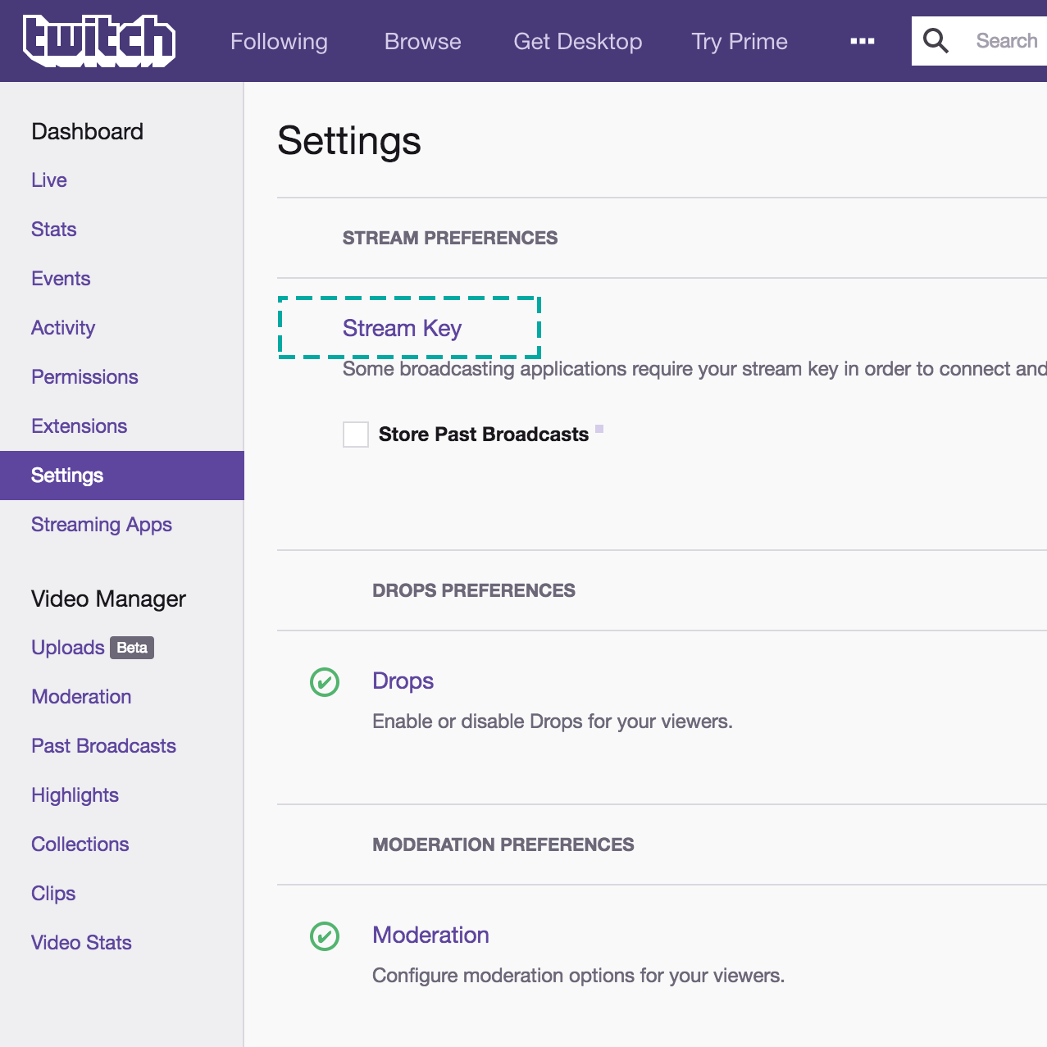Open the three-dots more menu
Image resolution: width=1047 pixels, height=1047 pixels.
coord(862,41)
